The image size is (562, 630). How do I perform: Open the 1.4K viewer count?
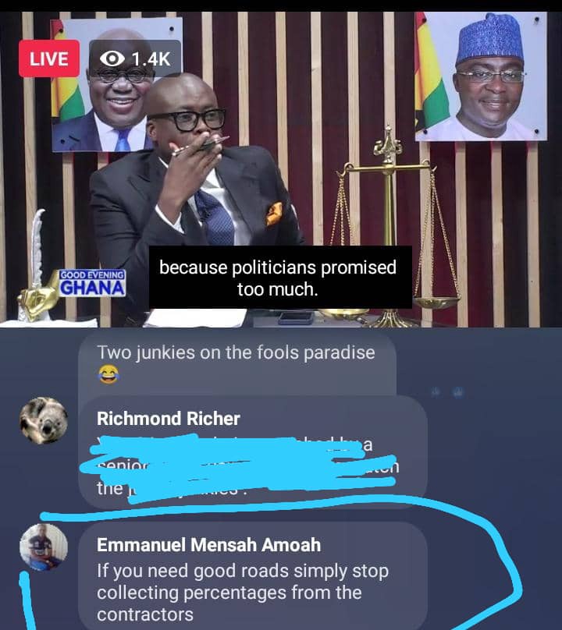point(151,59)
